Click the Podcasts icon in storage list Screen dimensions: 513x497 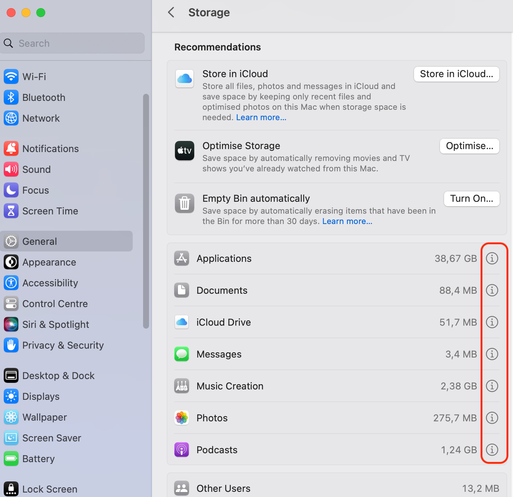point(181,450)
